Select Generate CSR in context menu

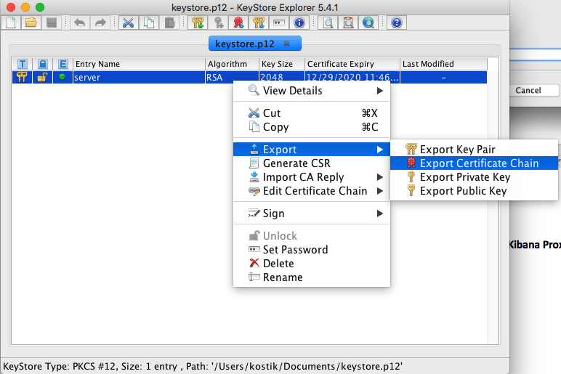[x=311, y=163]
